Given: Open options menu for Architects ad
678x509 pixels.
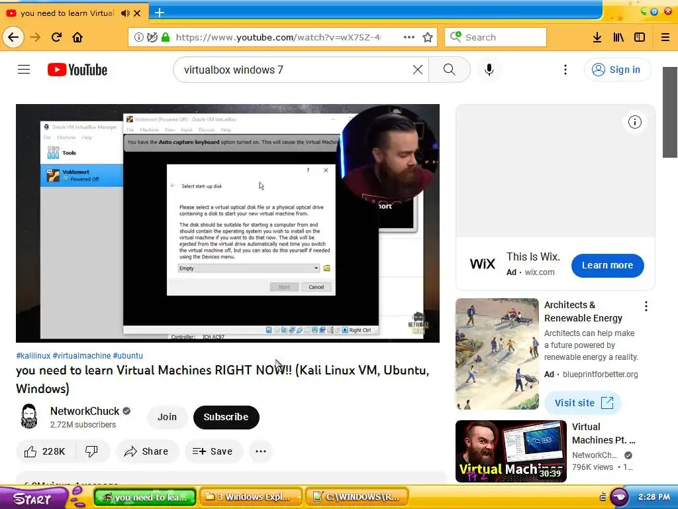Looking at the screenshot, I should tap(646, 306).
